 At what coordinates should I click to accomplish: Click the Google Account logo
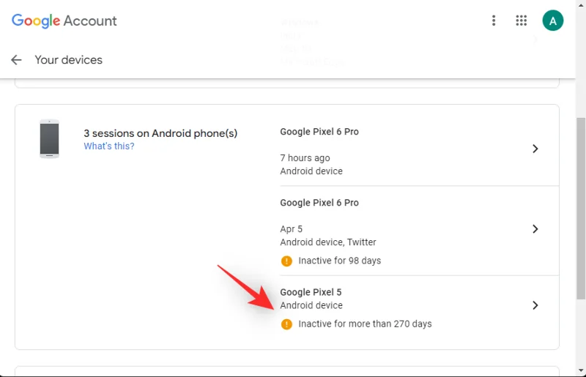[x=64, y=21]
